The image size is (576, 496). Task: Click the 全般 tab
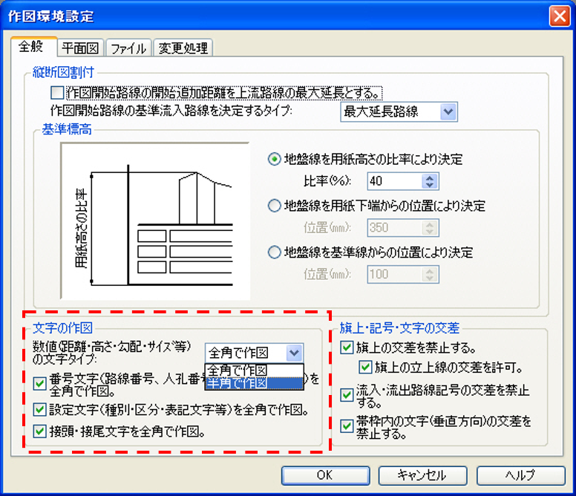[x=33, y=47]
